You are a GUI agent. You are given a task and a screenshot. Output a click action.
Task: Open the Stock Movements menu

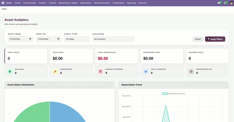coord(102,3)
